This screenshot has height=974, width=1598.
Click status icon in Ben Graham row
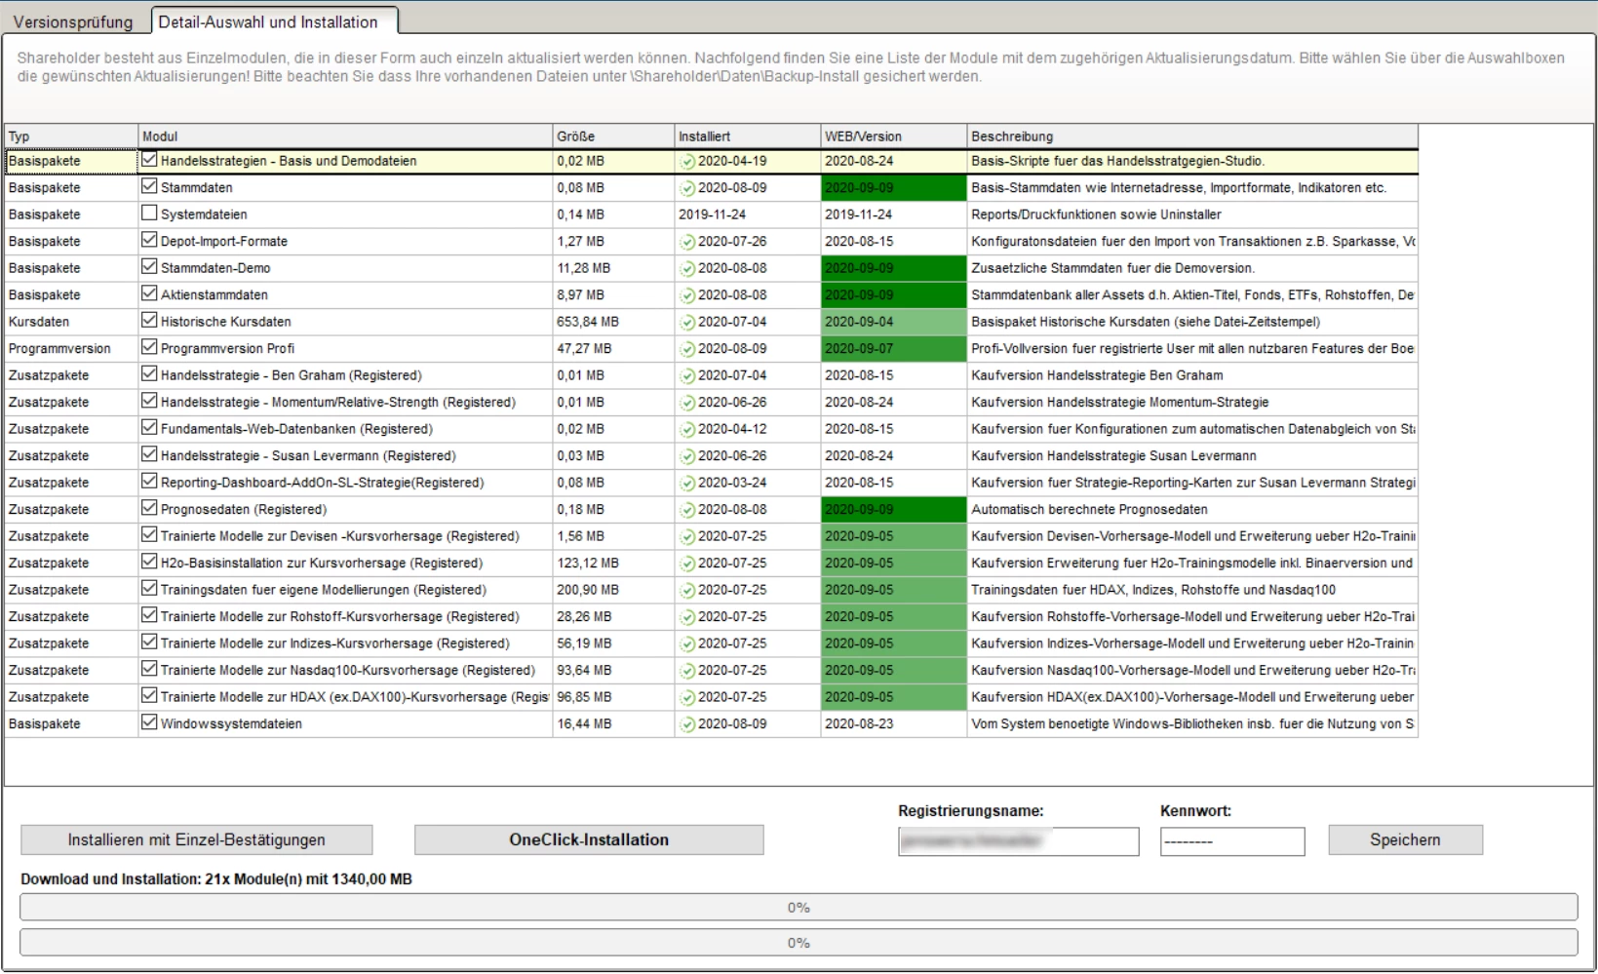tap(687, 375)
